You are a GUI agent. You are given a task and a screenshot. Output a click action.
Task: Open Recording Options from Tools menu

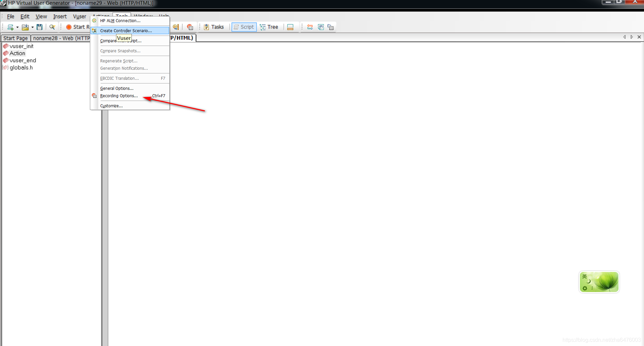130,96
